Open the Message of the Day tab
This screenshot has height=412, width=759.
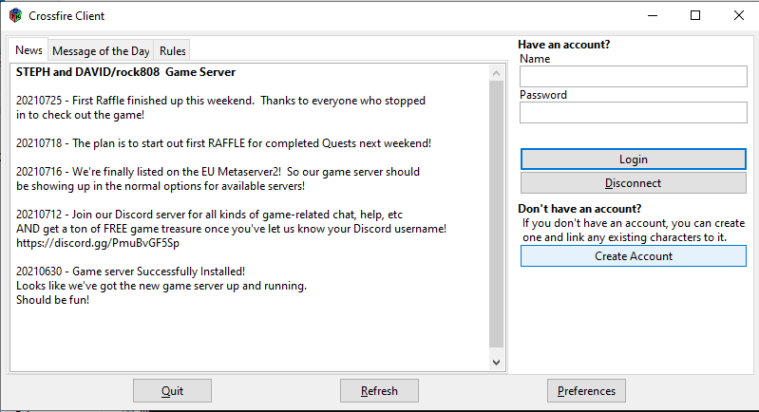pyautogui.click(x=101, y=51)
